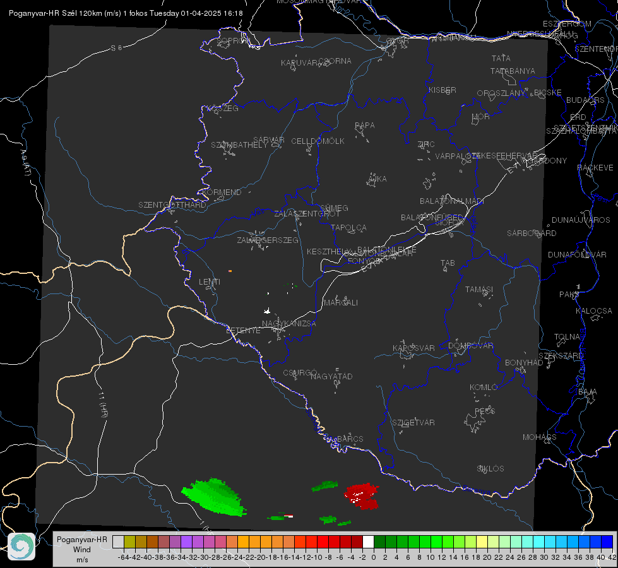Click the KOMLÓ label
Image resolution: width=618 pixels, height=568 pixels.
(x=484, y=388)
